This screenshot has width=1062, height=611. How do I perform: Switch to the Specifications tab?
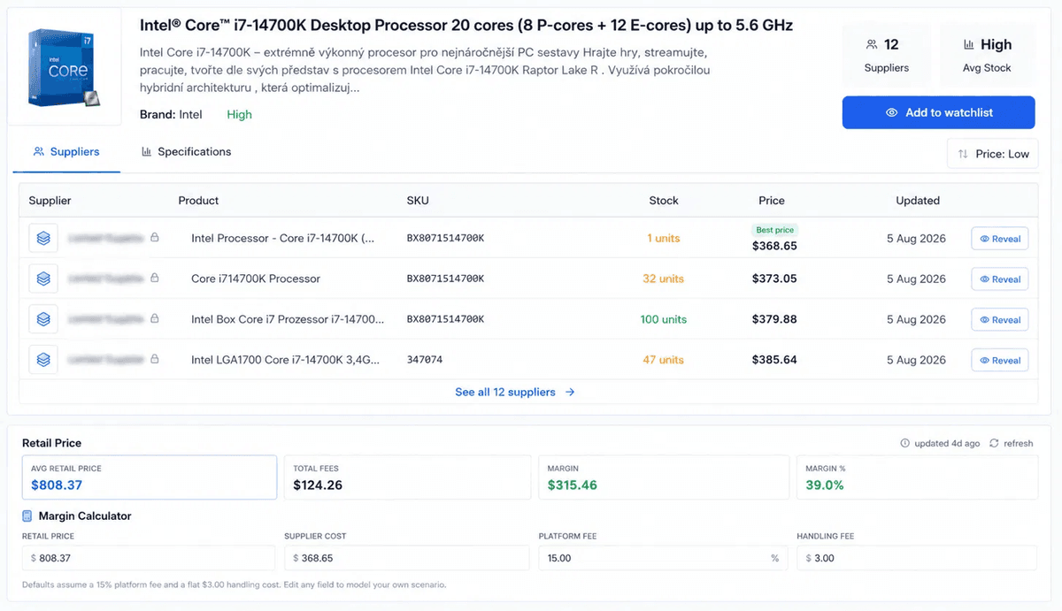(186, 152)
